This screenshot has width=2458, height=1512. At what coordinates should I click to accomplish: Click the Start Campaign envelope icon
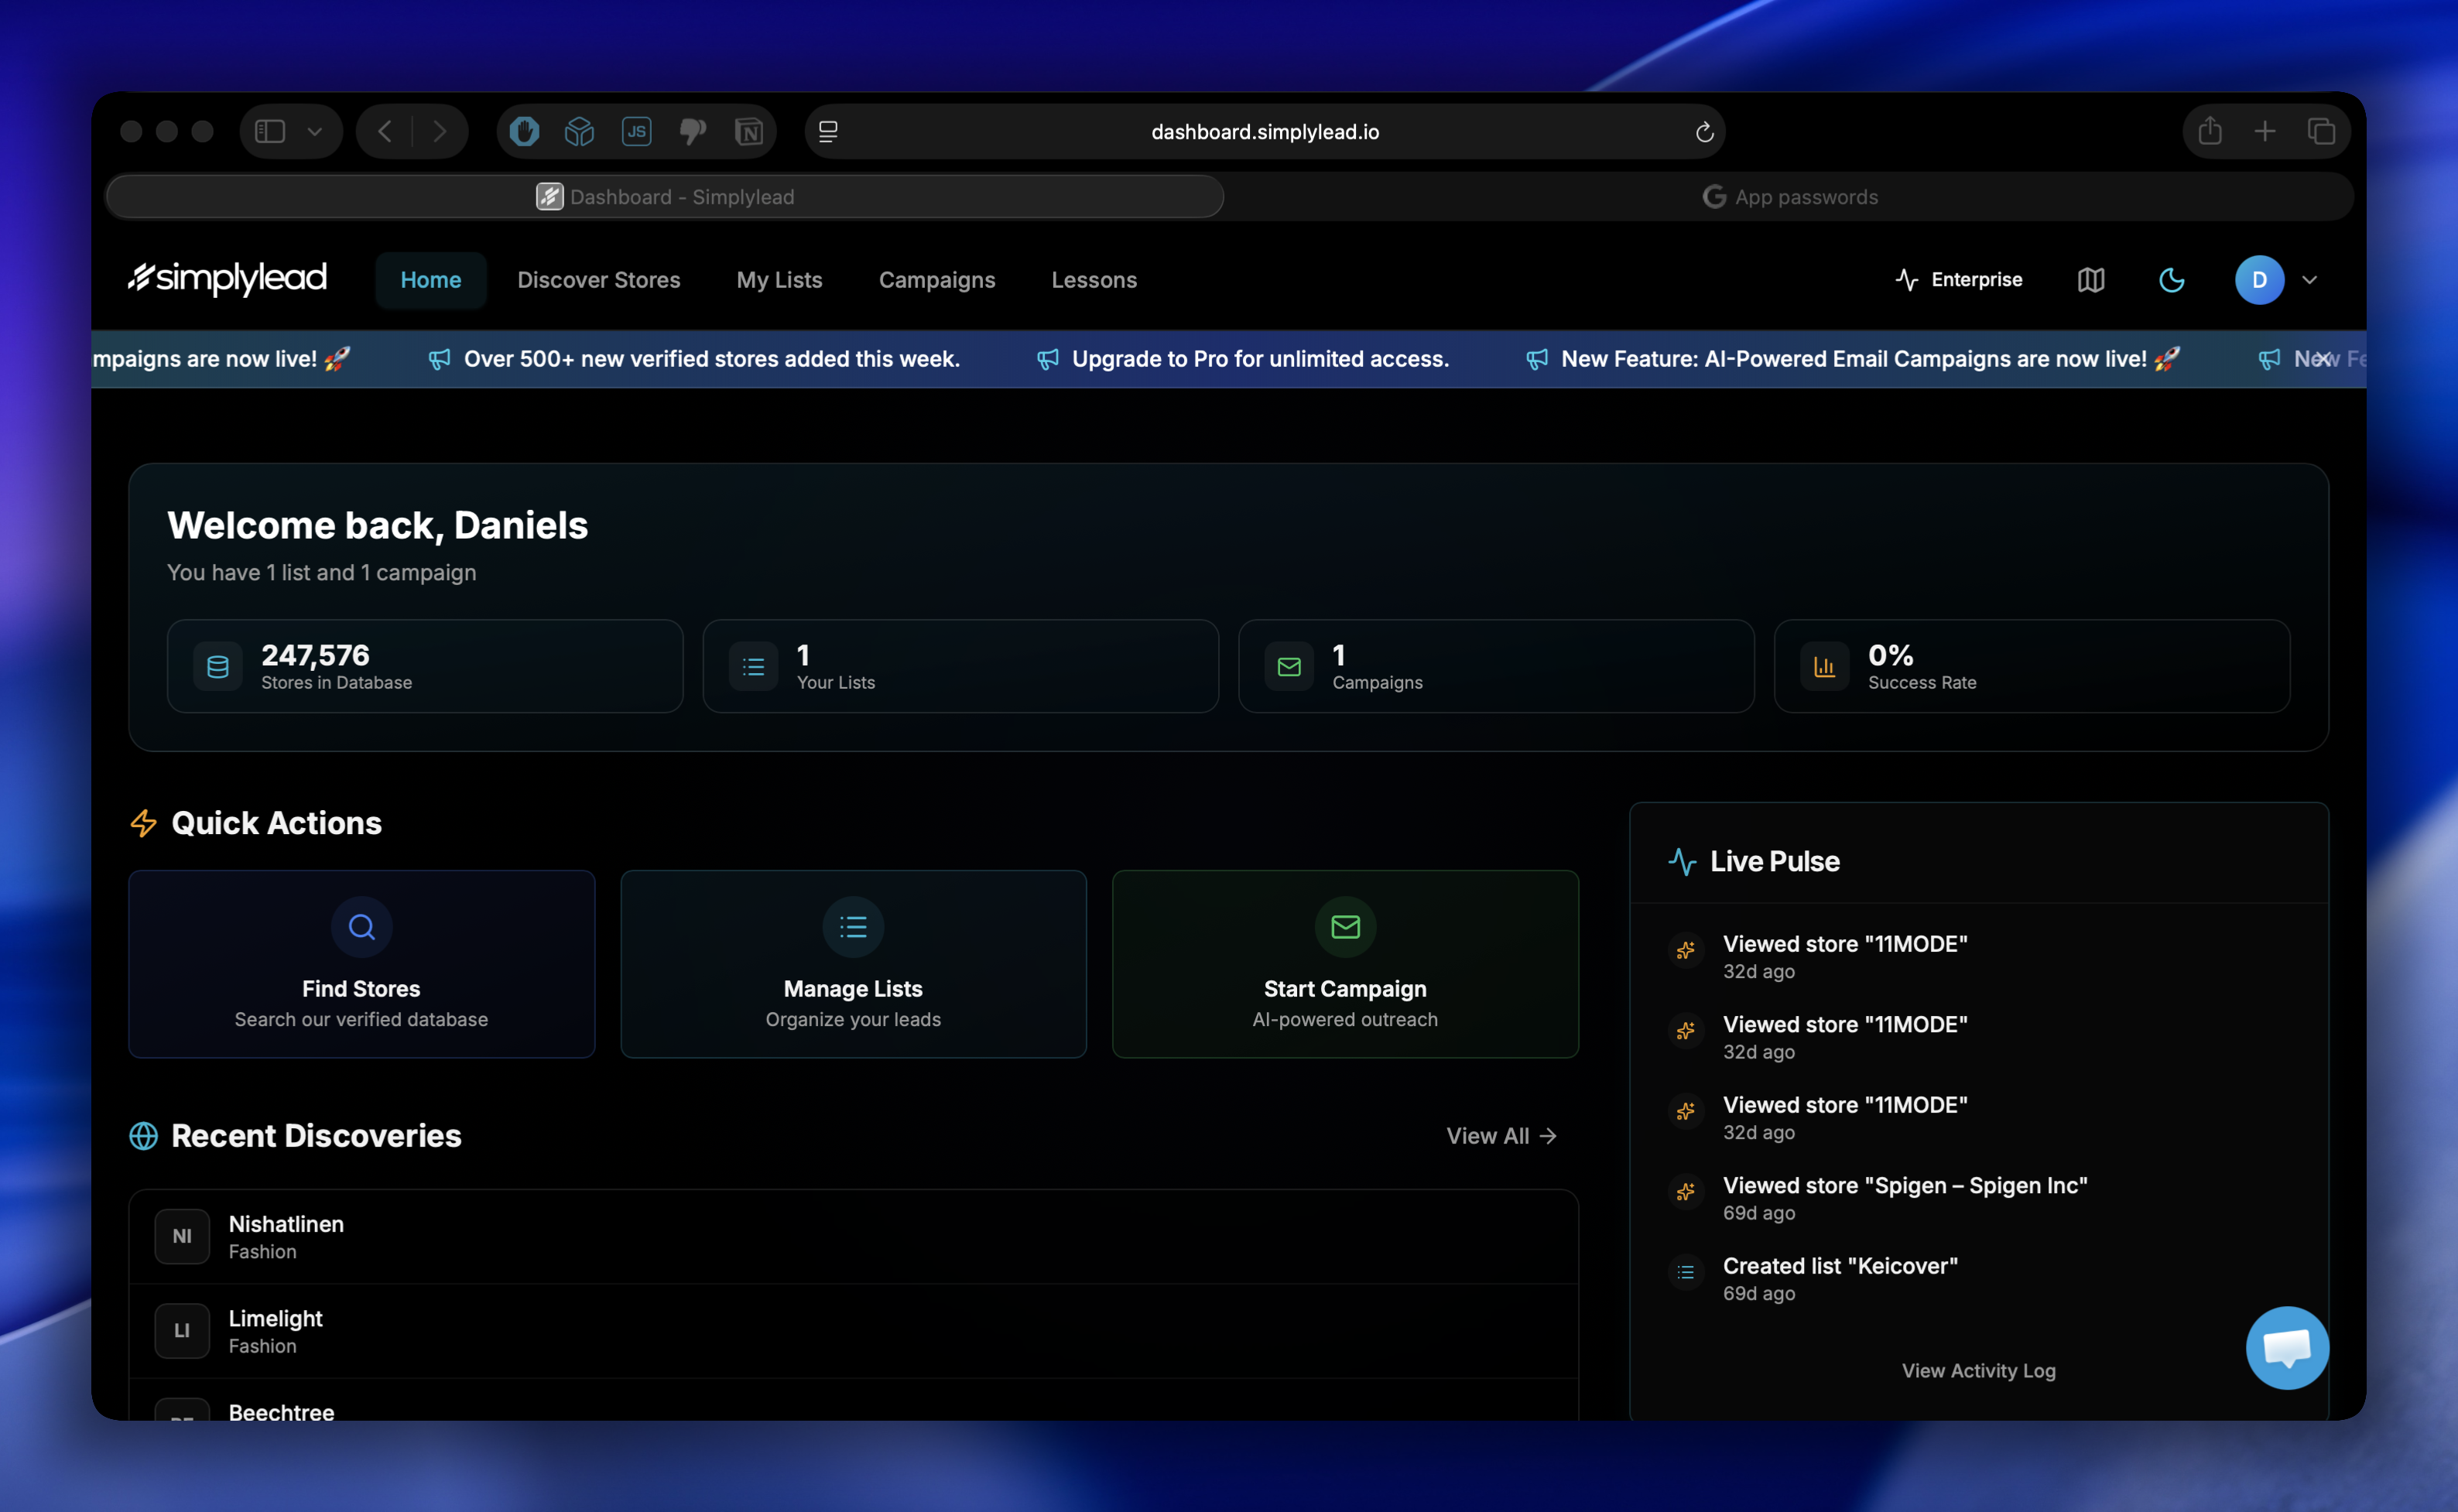coord(1344,927)
